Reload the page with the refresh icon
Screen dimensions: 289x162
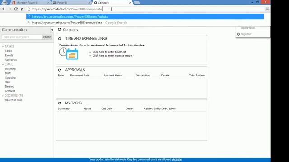pyautogui.click(x=16, y=9)
